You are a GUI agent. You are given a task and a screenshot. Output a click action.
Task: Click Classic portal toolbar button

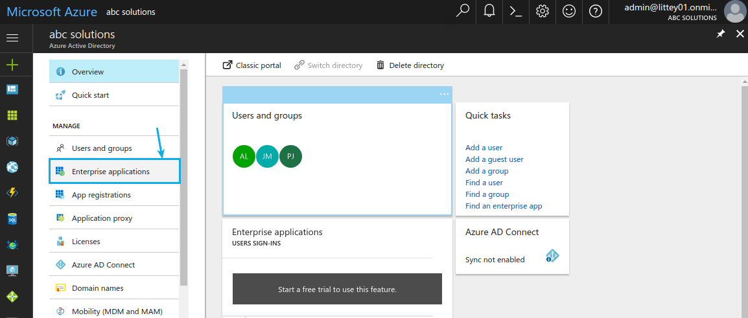click(252, 65)
